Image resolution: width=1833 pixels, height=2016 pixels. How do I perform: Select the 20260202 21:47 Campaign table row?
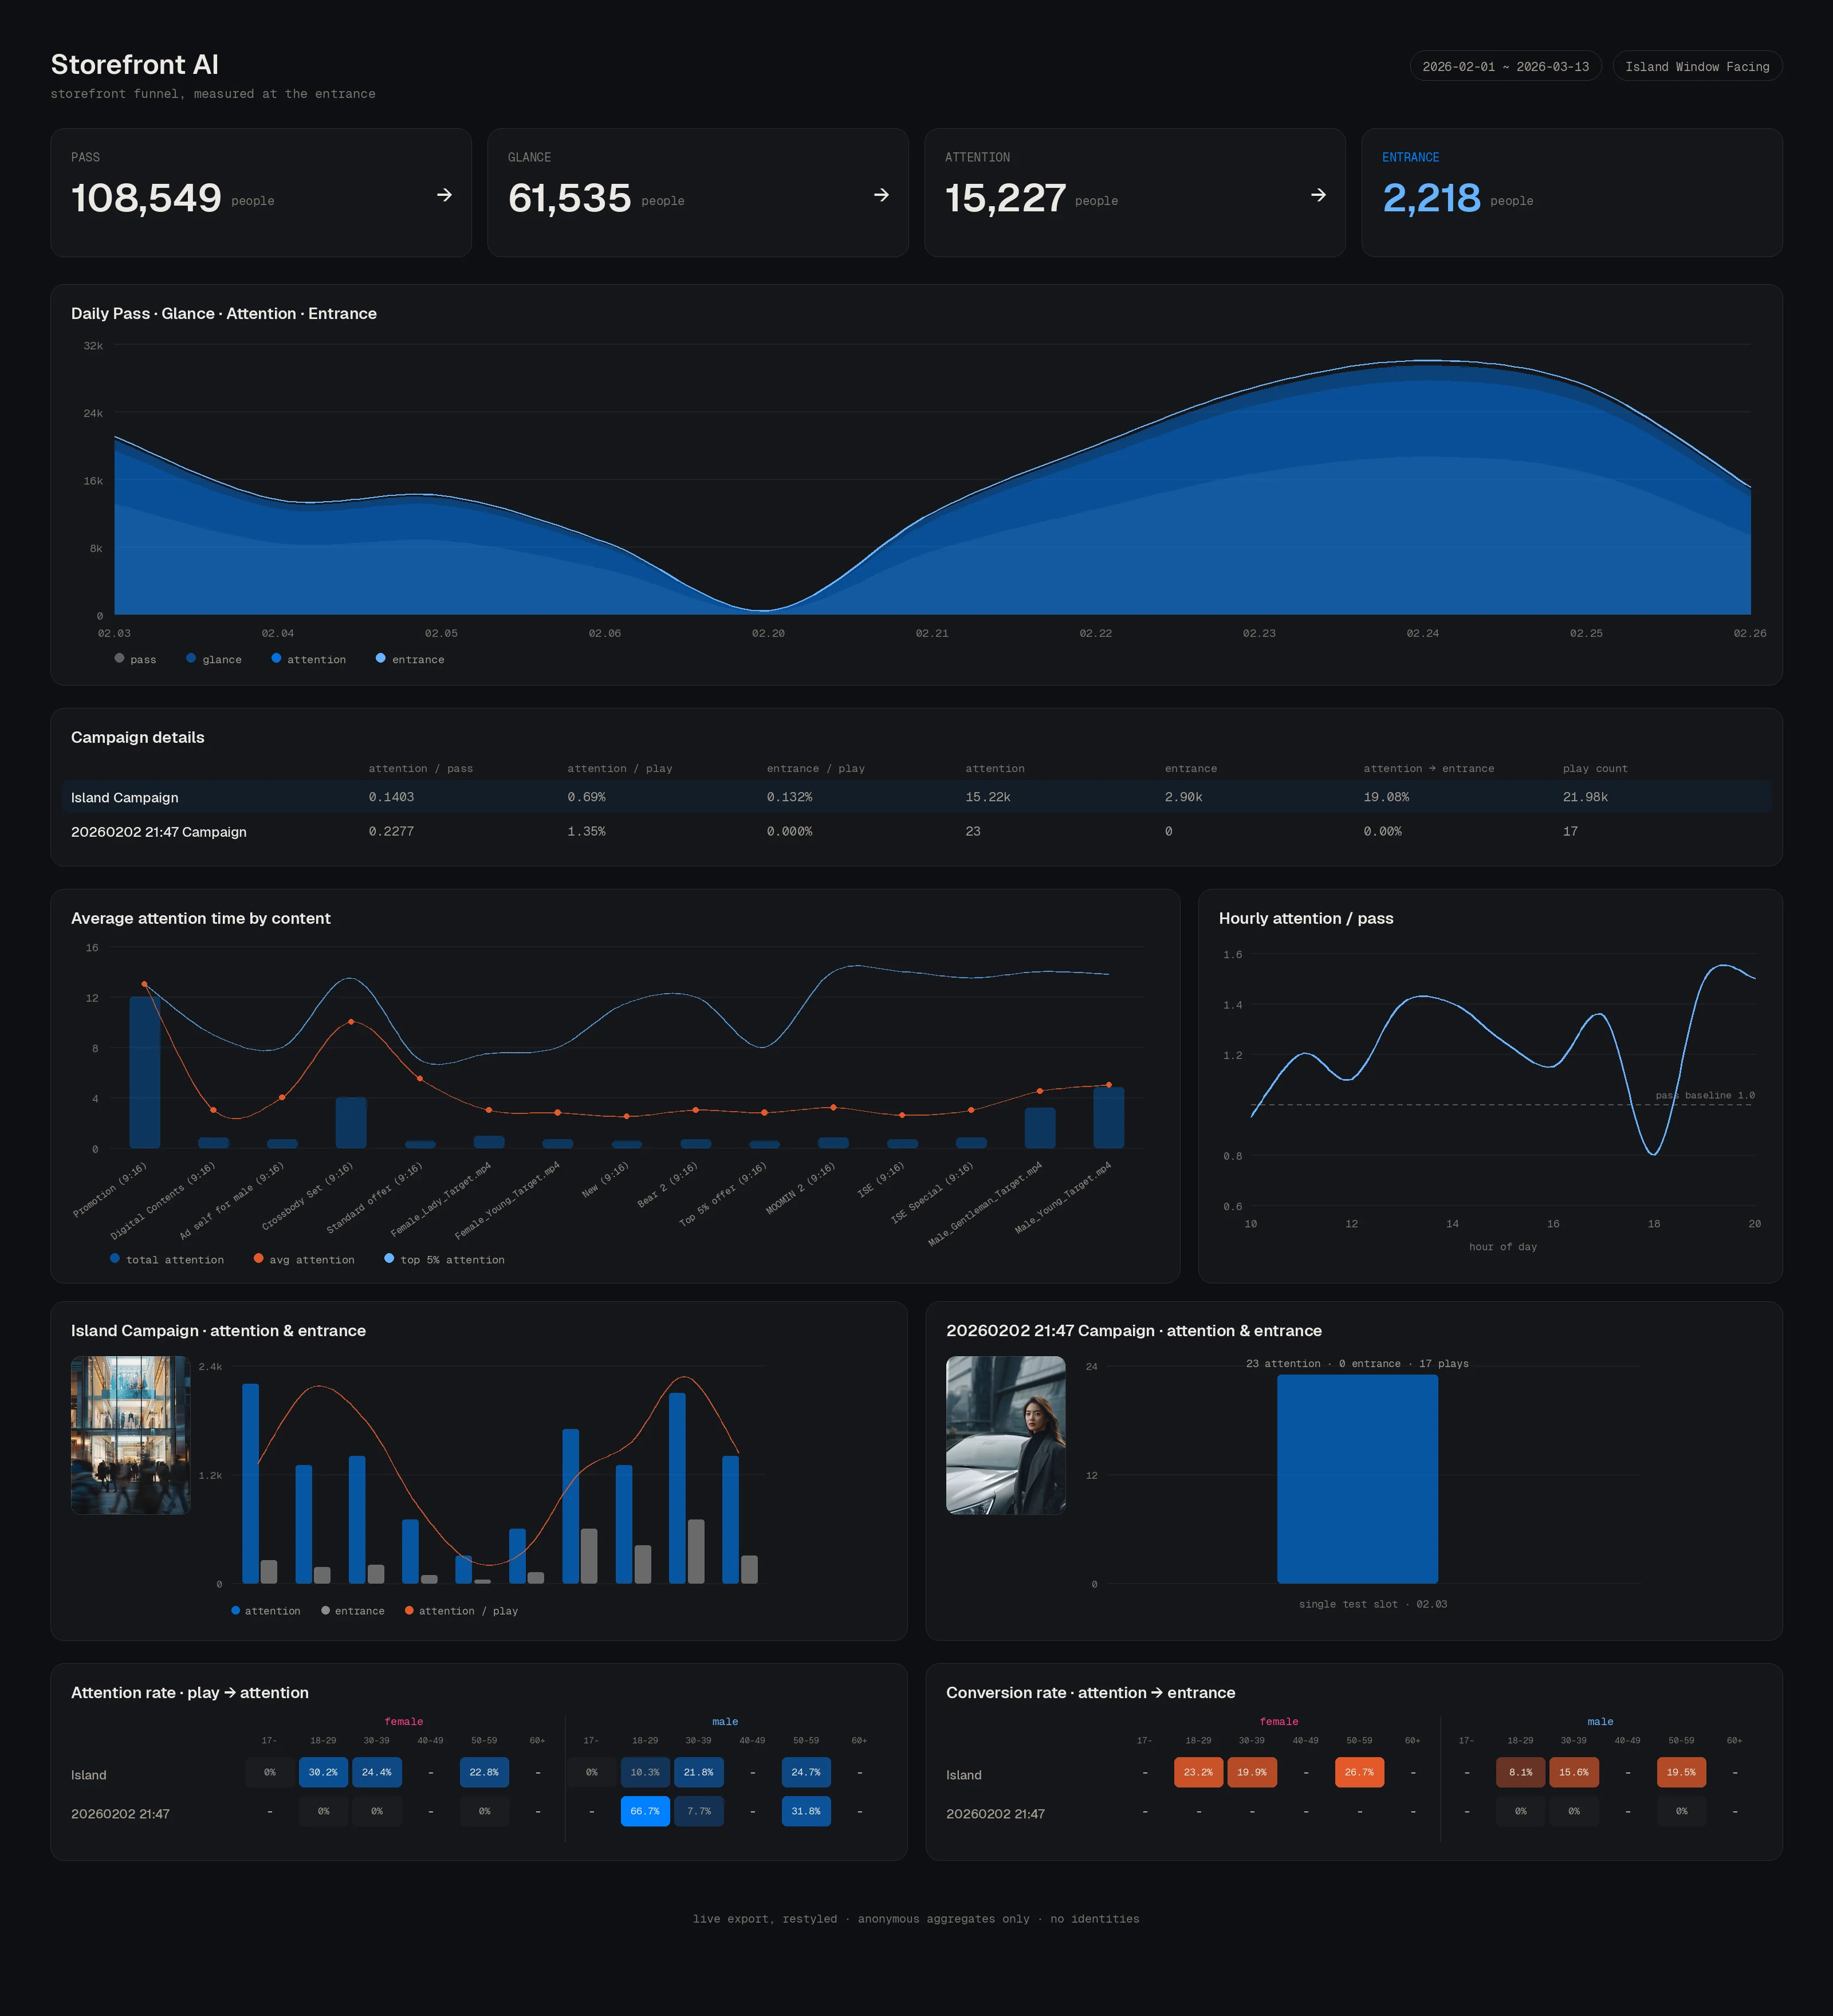pyautogui.click(x=916, y=831)
